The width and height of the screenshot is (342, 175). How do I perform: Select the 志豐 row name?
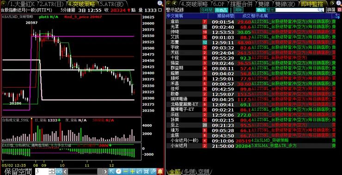pyautogui.click(x=175, y=42)
